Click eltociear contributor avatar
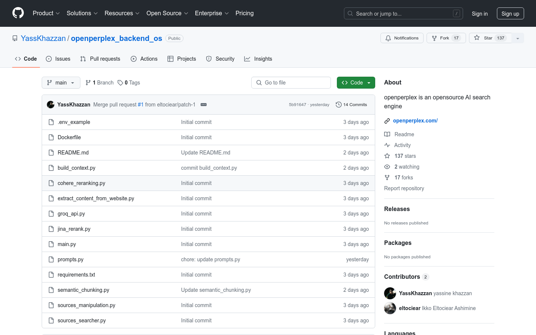The height and width of the screenshot is (335, 536). tap(390, 308)
